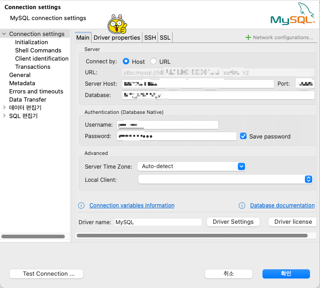Click the sidebar horizontal scrollbar
Image resolution: width=320 pixels, height=288 pixels.
click(x=33, y=237)
